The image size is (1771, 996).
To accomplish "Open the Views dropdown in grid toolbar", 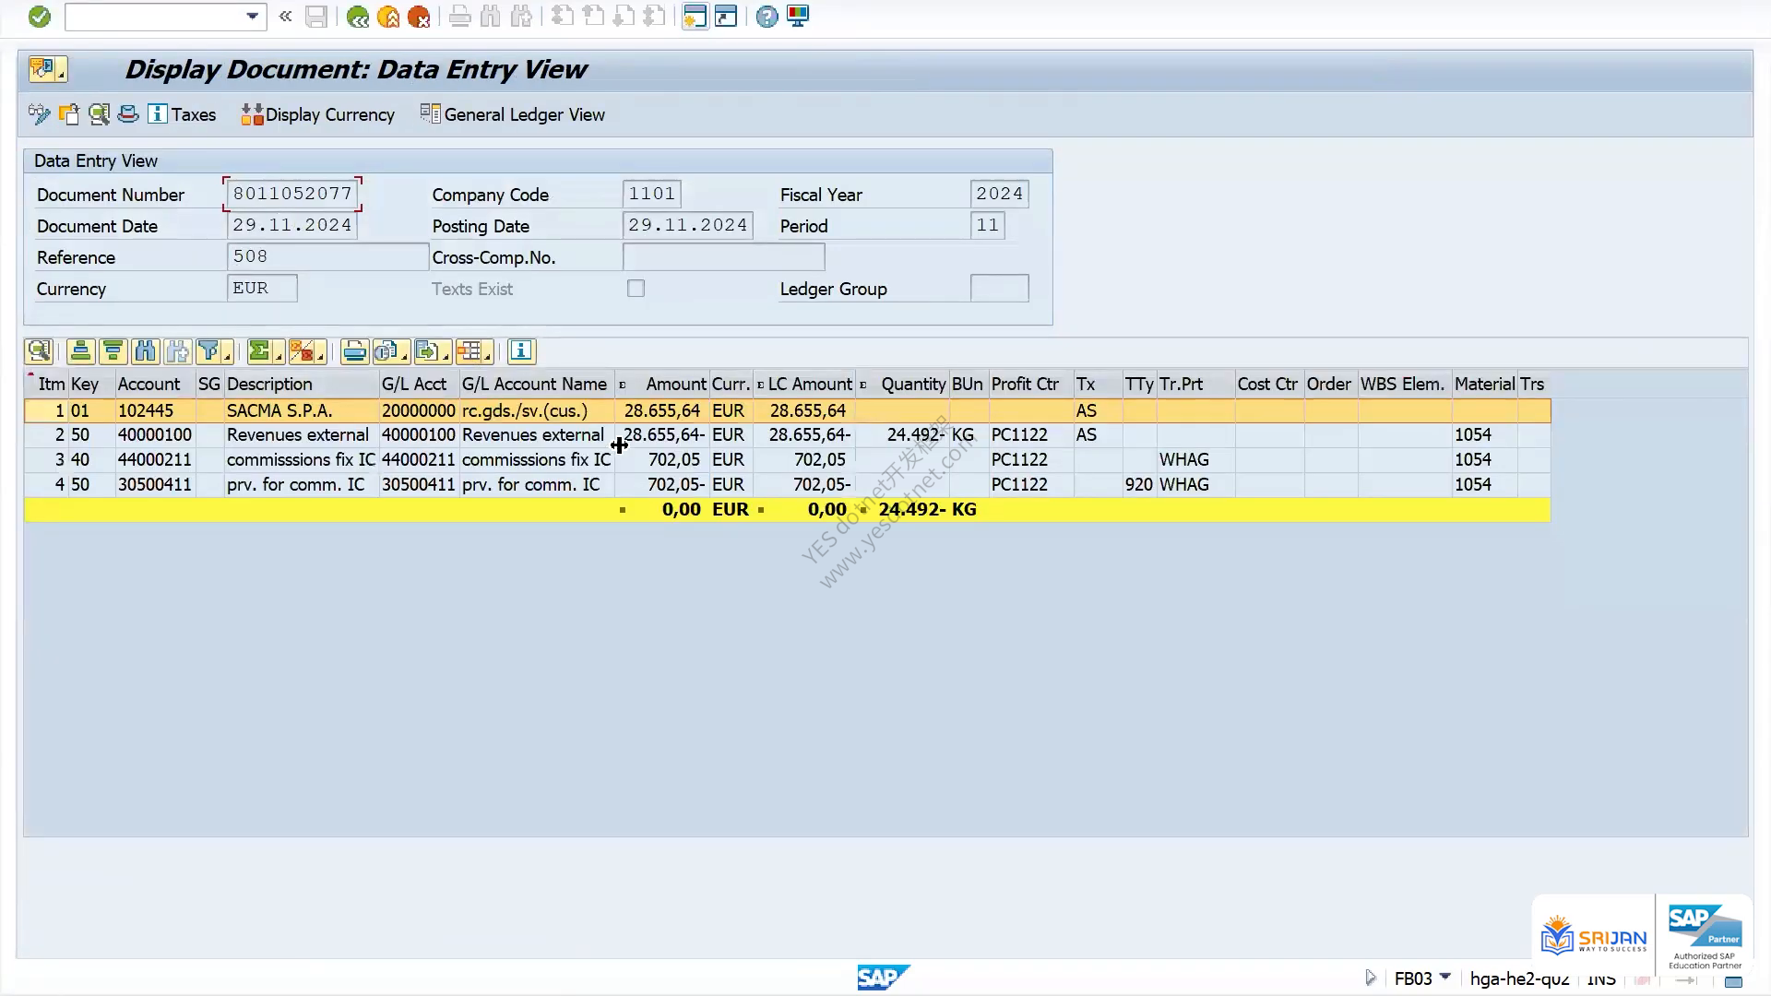I will pos(391,351).
